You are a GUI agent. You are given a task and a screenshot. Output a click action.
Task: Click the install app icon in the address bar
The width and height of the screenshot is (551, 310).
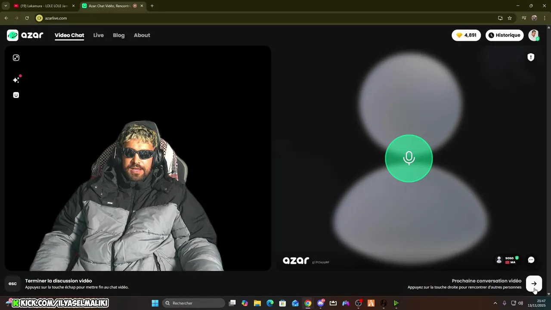pos(500,18)
